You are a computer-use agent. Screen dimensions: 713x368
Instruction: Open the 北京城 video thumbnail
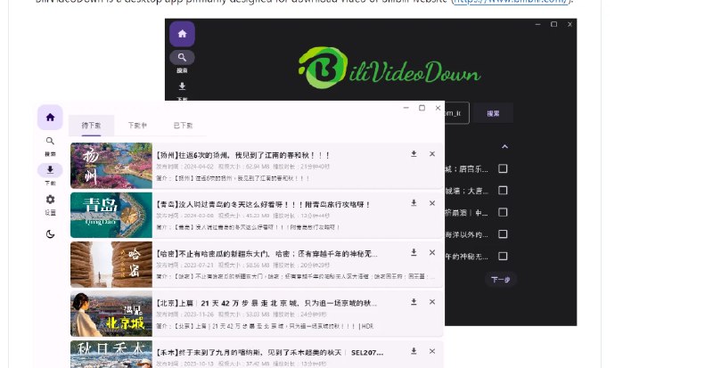coord(111,314)
